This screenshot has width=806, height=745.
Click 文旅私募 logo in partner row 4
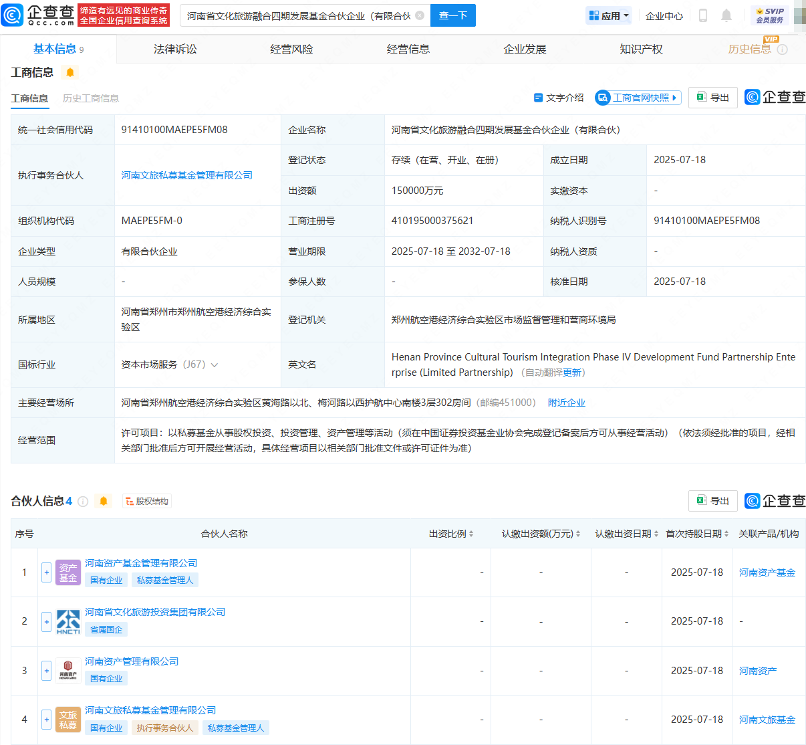click(68, 720)
